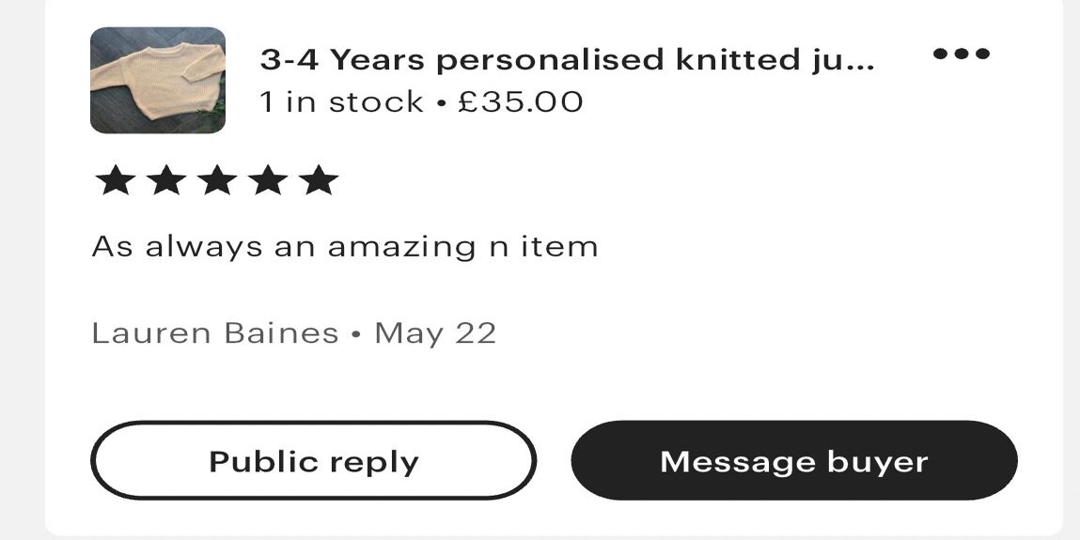Click the '1 in stock' label

(341, 101)
